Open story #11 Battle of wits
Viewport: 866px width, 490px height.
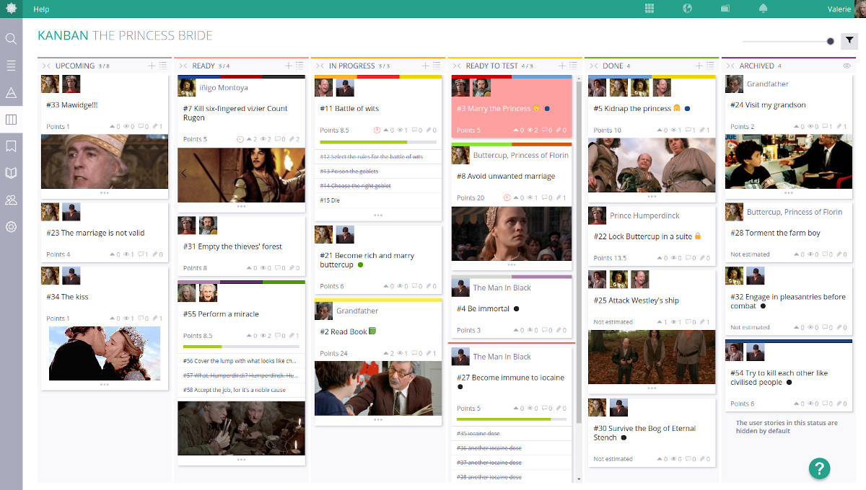pyautogui.click(x=349, y=109)
